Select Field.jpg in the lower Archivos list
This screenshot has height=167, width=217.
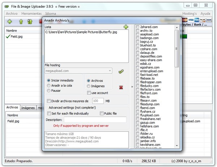point(13,121)
